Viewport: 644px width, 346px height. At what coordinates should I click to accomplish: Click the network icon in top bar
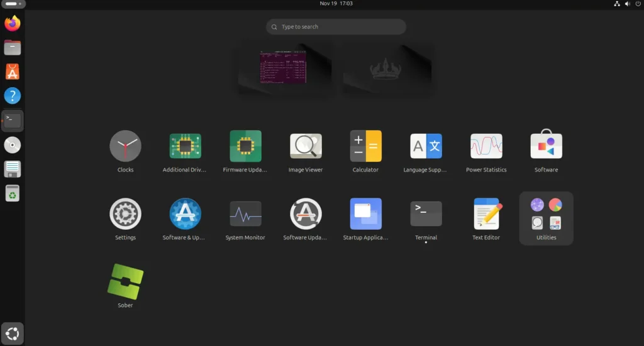617,4
